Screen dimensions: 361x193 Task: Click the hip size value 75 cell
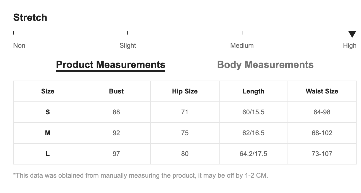click(x=185, y=133)
